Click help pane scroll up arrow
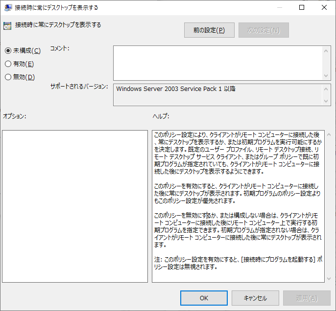The image size is (336, 311). [329, 134]
